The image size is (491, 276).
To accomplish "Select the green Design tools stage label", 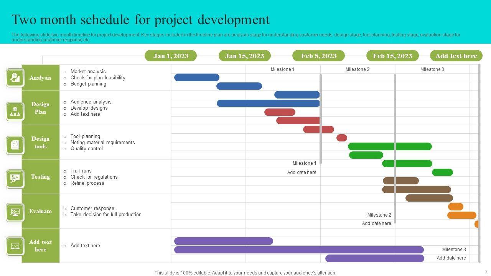I will 41,143.
